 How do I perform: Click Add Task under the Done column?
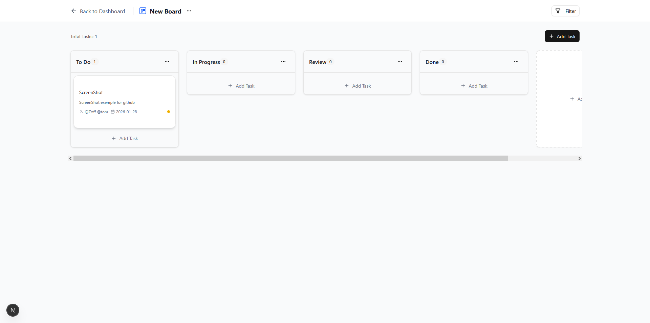[x=474, y=86]
